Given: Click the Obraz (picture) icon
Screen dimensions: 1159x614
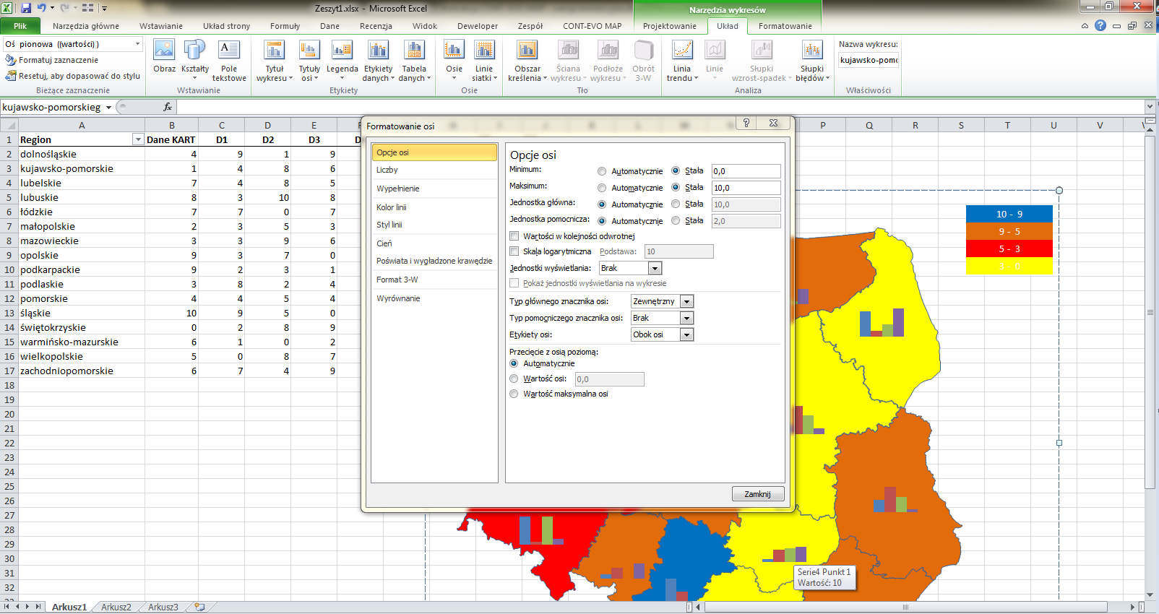Looking at the screenshot, I should tap(164, 56).
